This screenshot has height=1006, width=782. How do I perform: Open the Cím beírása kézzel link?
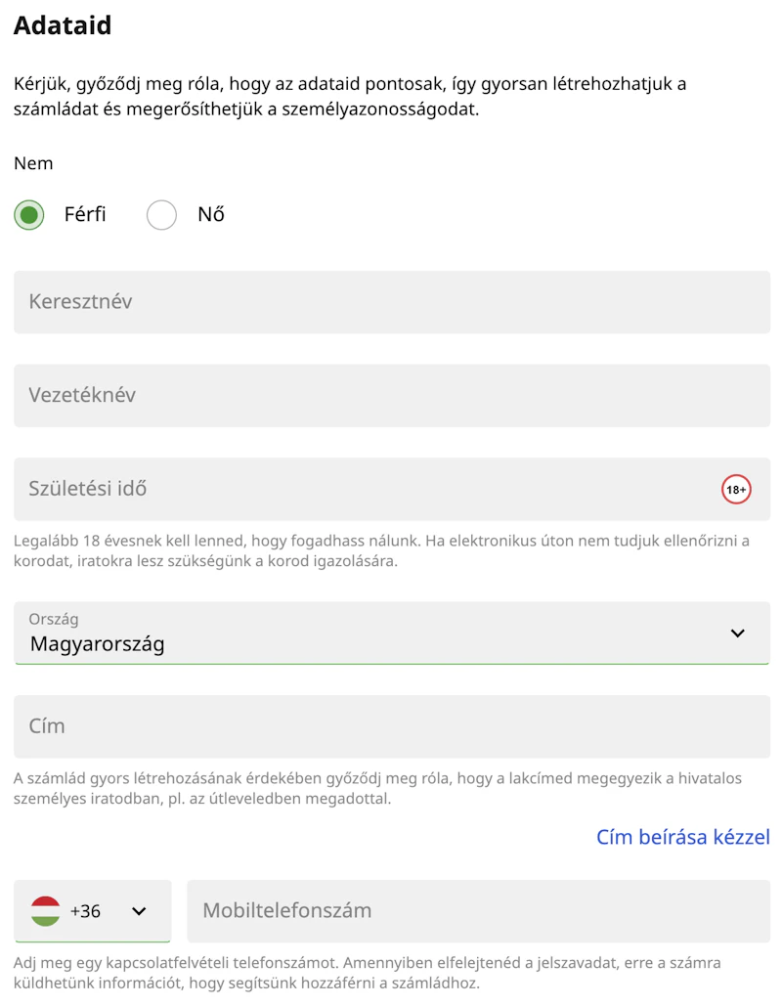[682, 837]
